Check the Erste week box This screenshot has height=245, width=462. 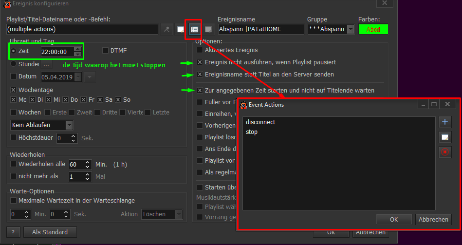(47, 113)
